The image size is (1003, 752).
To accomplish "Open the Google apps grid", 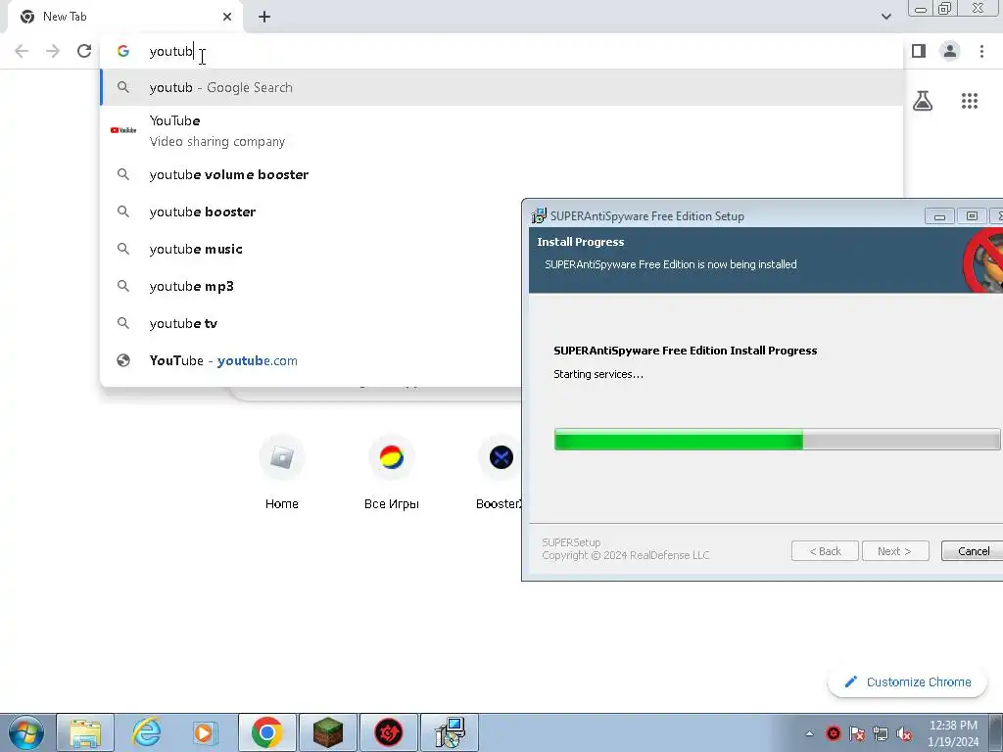I will click(x=970, y=101).
